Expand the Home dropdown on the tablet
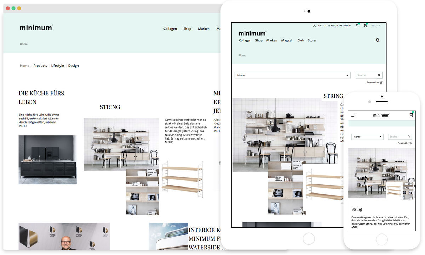Image resolution: width=425 pixels, height=255 pixels. point(292,75)
